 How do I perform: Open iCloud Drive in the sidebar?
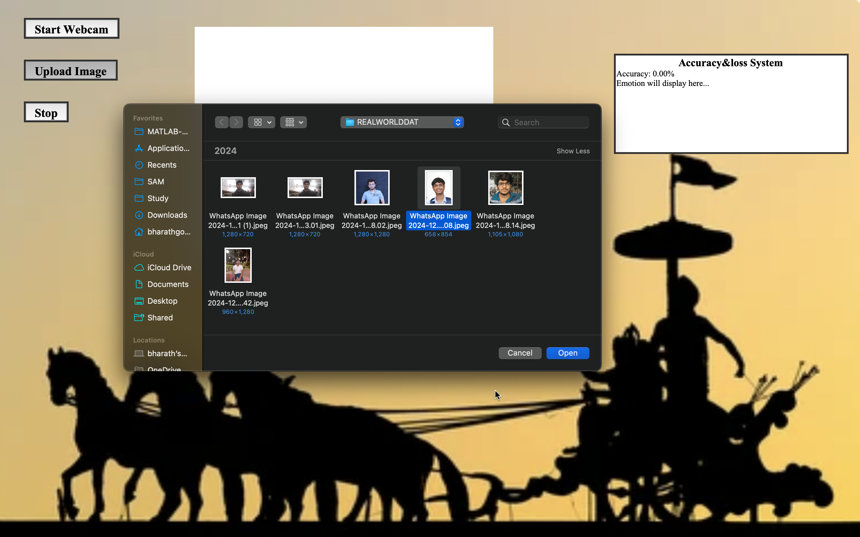pos(163,267)
